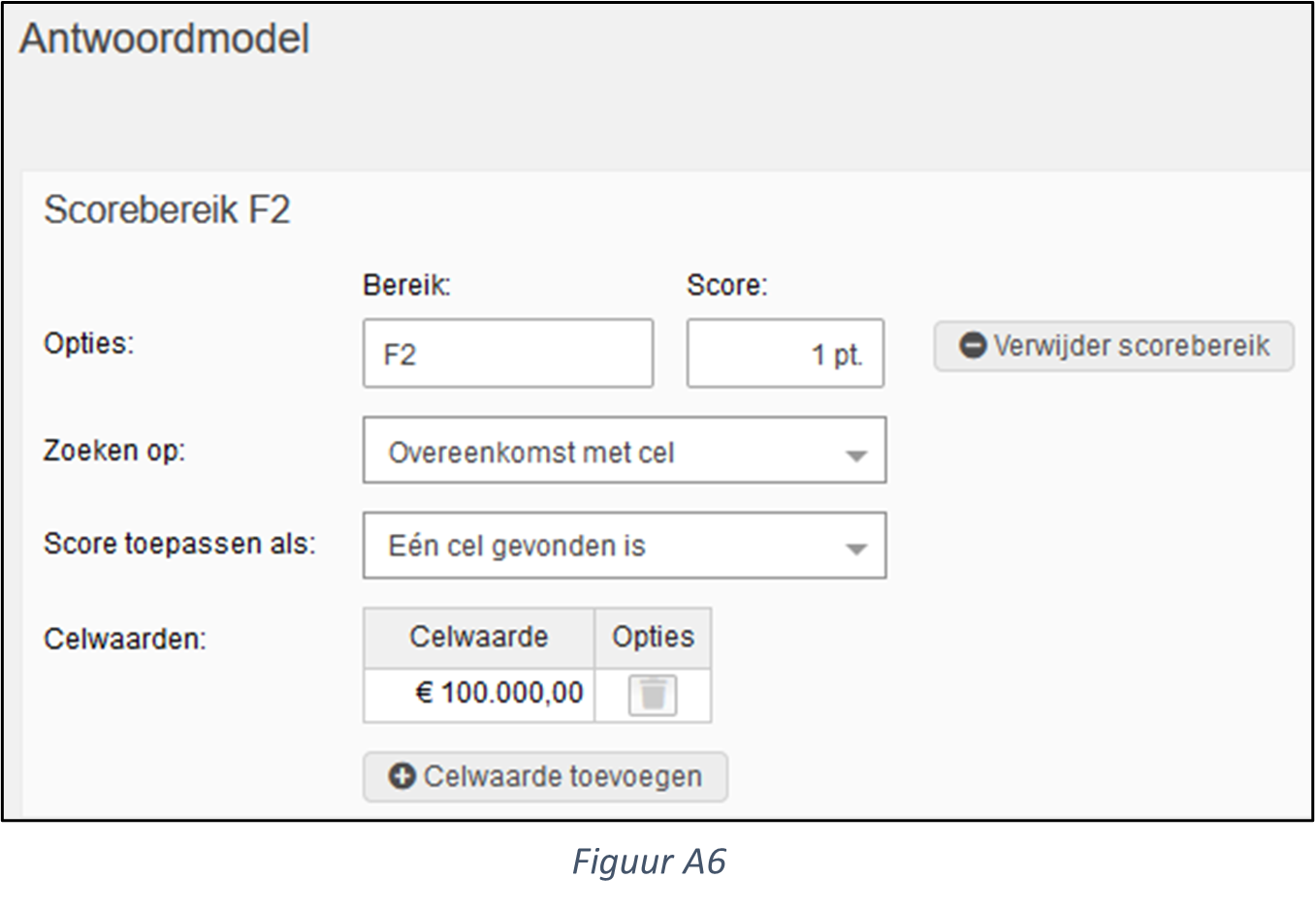The width and height of the screenshot is (1315, 909).
Task: Click the minus icon on Verwijder scorebereik
Action: 973,346
